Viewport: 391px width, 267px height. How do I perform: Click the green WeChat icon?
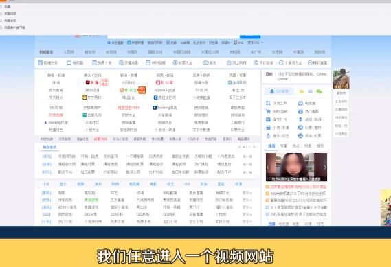pyautogui.click(x=319, y=91)
